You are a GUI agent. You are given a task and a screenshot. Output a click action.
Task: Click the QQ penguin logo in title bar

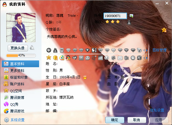click(x=4, y=4)
